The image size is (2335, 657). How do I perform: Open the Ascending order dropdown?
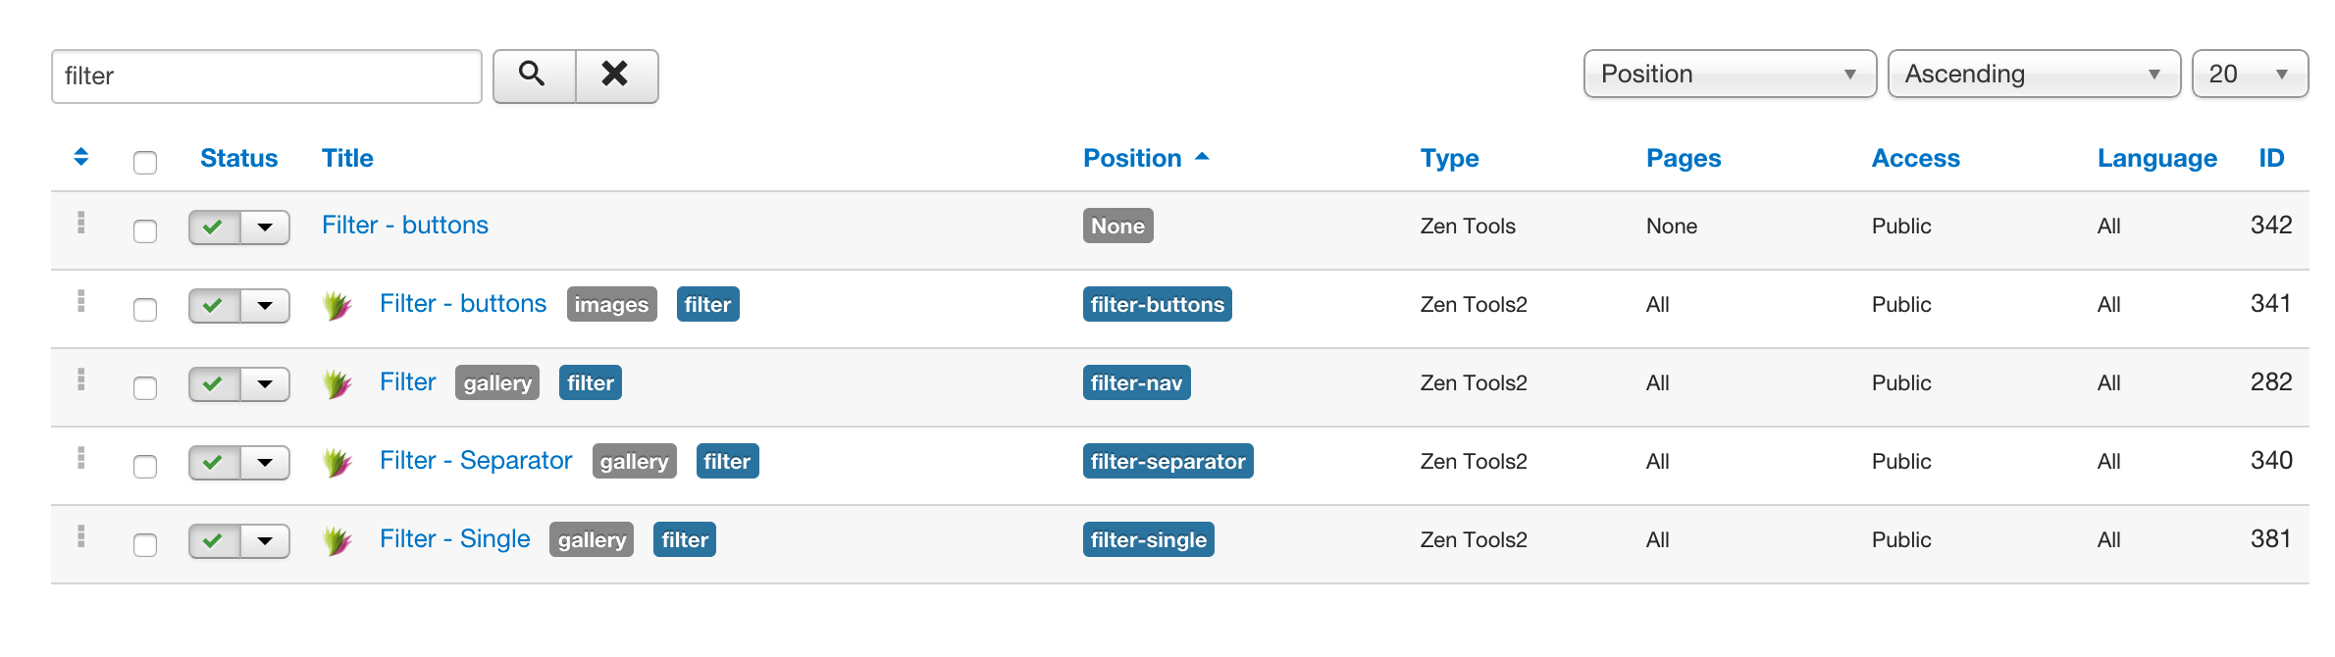(x=2034, y=75)
